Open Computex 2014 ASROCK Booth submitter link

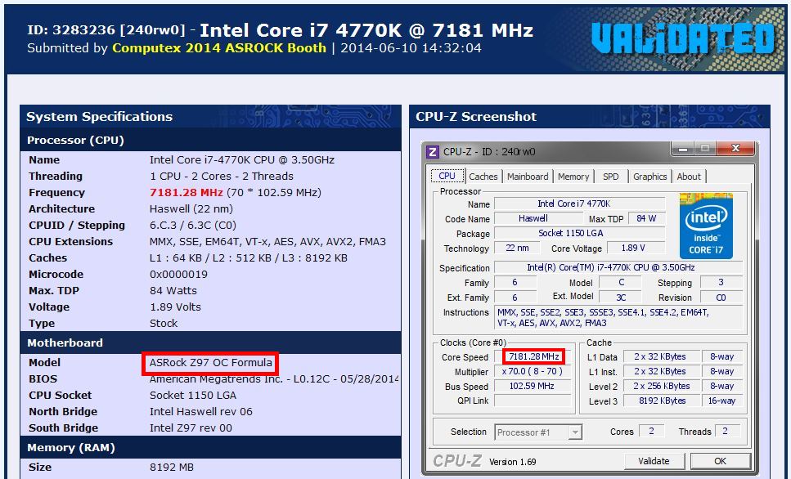click(x=219, y=48)
